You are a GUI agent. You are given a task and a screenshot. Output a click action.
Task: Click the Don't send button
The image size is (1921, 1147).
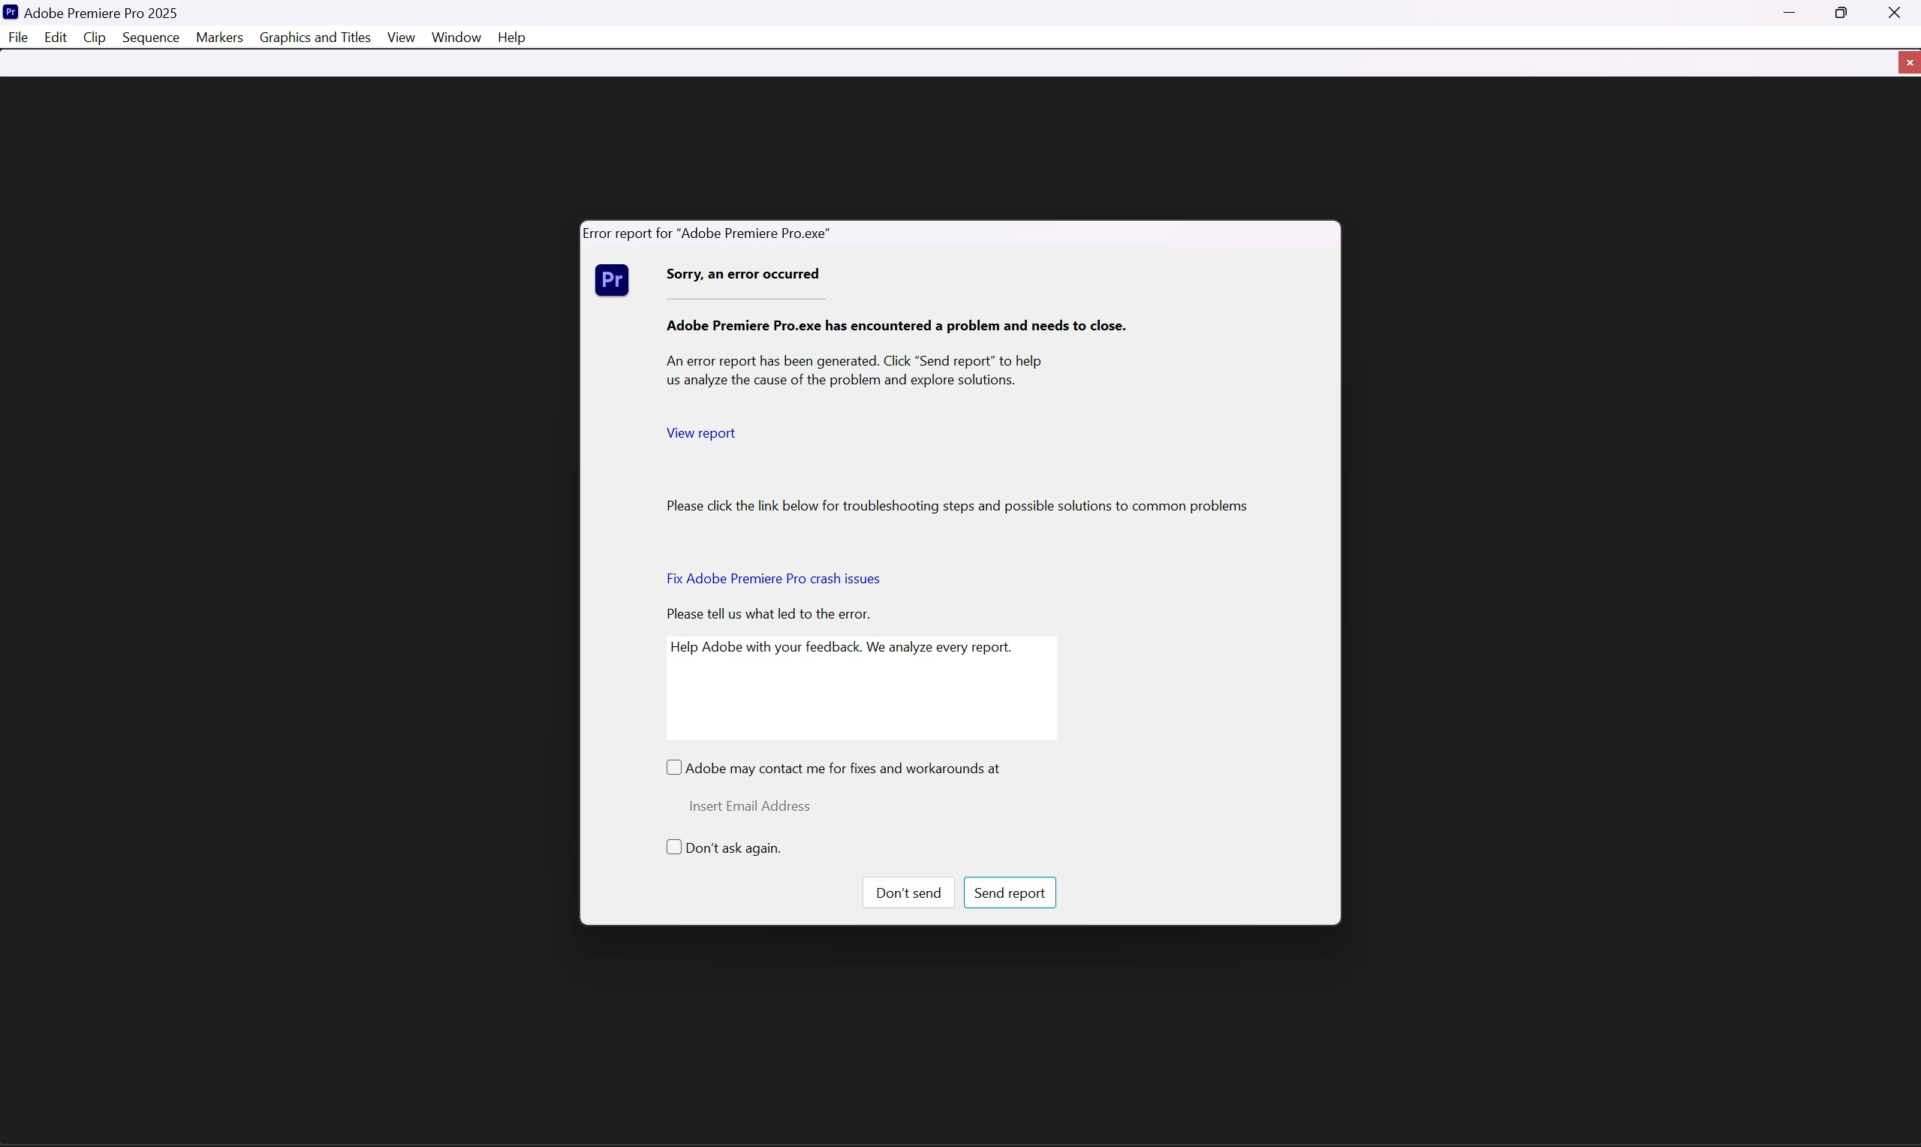tap(908, 893)
